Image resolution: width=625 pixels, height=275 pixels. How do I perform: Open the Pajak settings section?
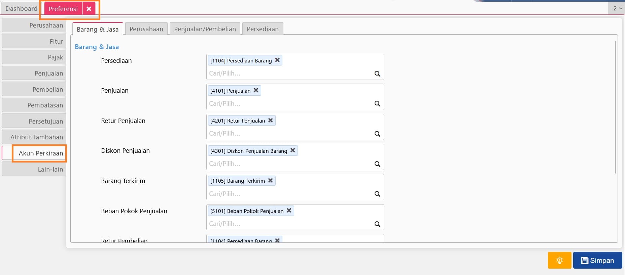click(34, 57)
